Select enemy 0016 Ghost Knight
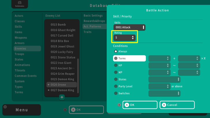The image size is (210, 118). (x=63, y=30)
